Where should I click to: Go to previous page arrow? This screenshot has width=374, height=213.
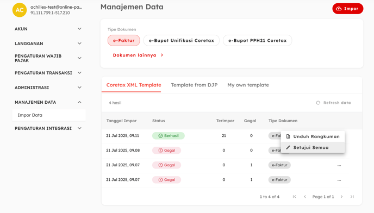(x=304, y=197)
